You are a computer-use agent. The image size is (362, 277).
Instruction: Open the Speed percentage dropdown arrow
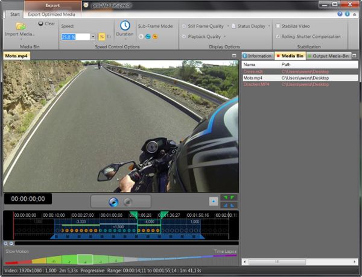pyautogui.click(x=93, y=37)
